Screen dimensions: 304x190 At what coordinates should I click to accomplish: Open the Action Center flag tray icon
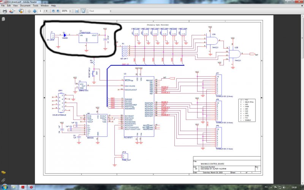[275, 187]
